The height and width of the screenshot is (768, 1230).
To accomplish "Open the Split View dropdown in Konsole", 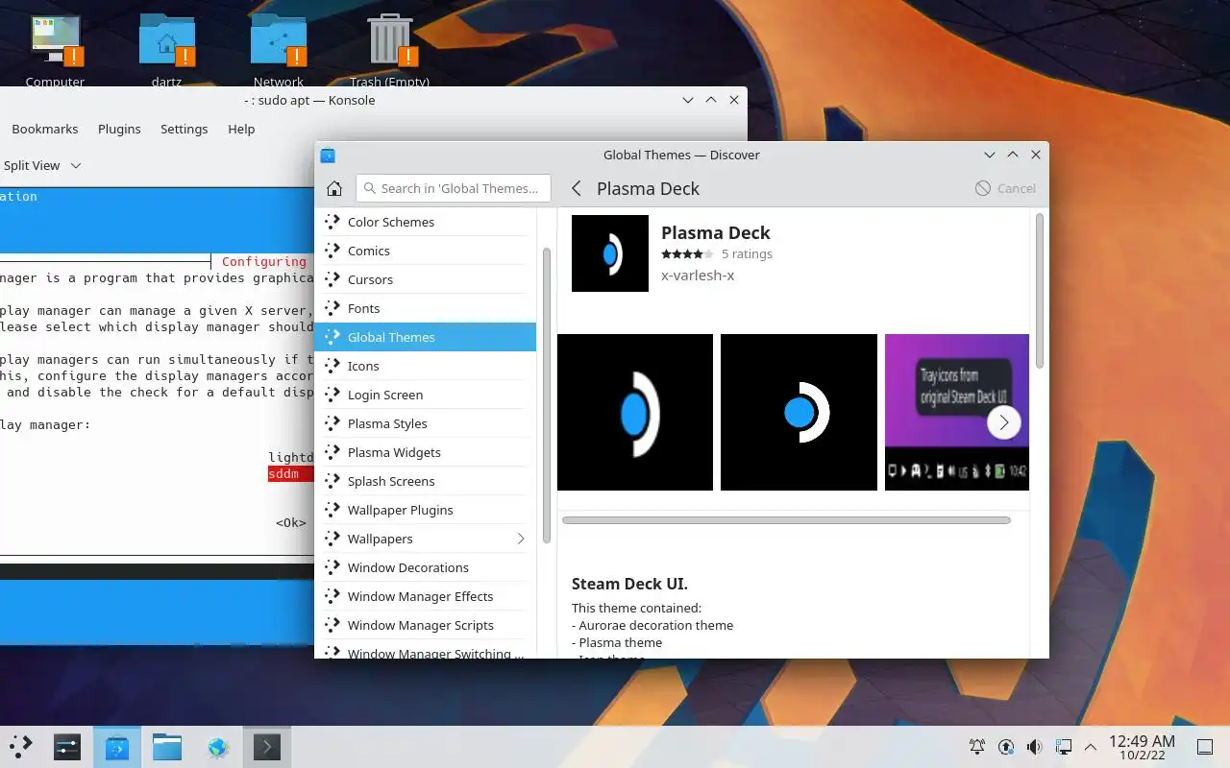I will (41, 165).
